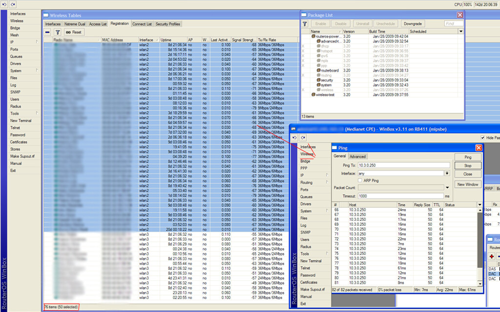Click the New Window button

(468, 184)
